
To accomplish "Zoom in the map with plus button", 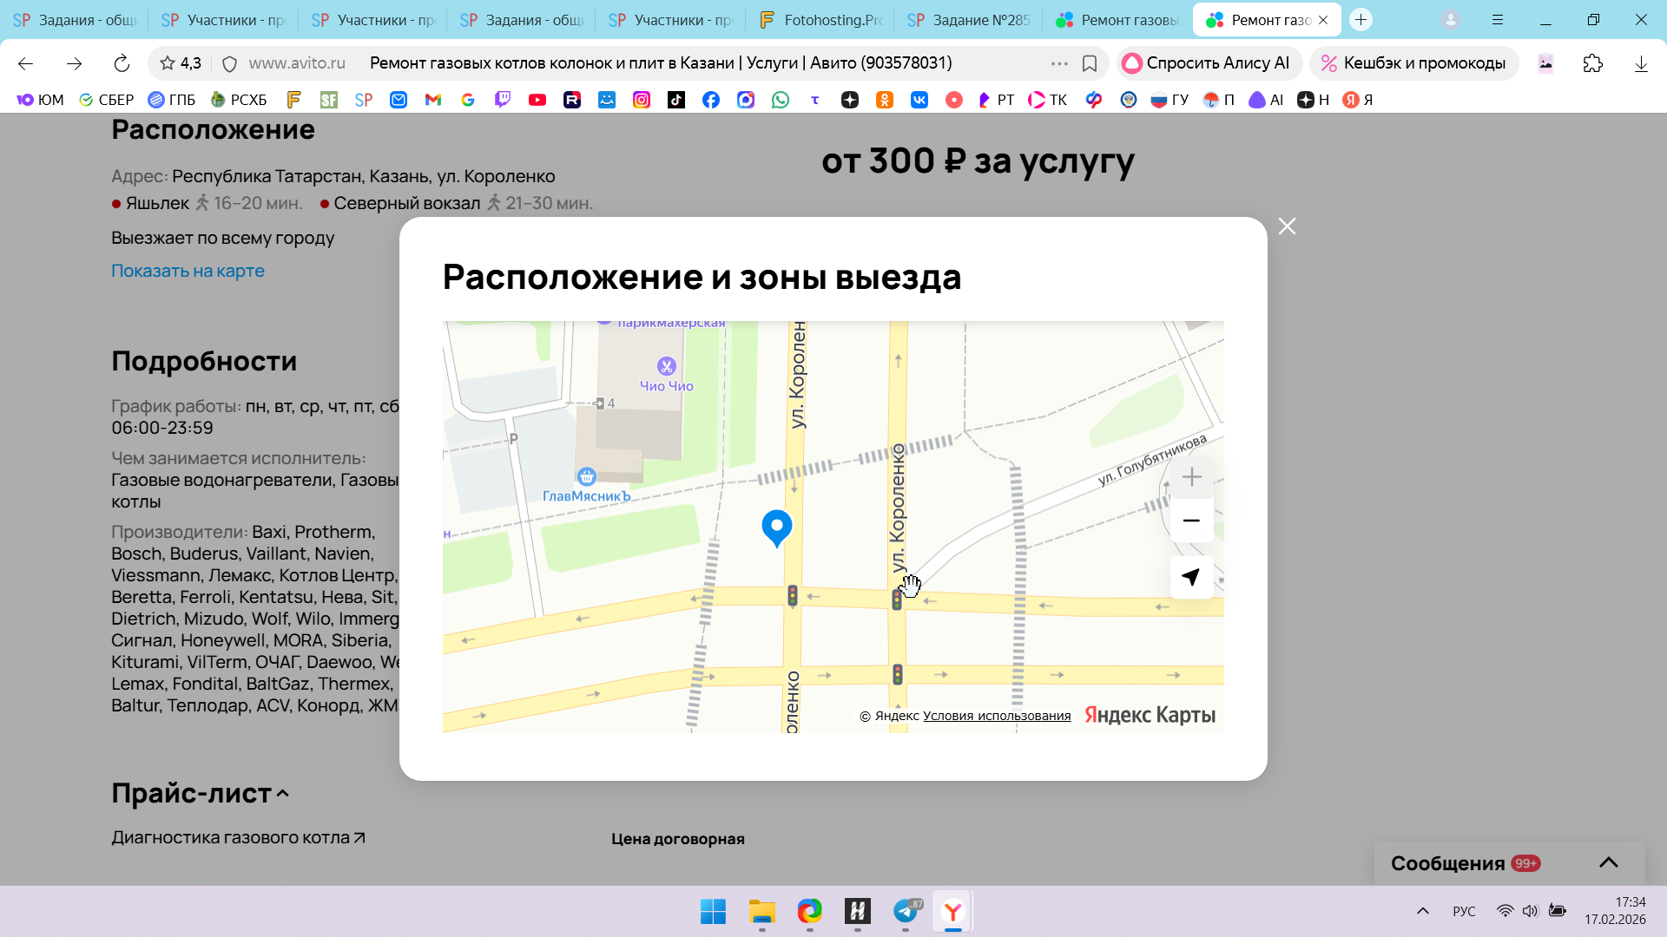I will point(1191,477).
